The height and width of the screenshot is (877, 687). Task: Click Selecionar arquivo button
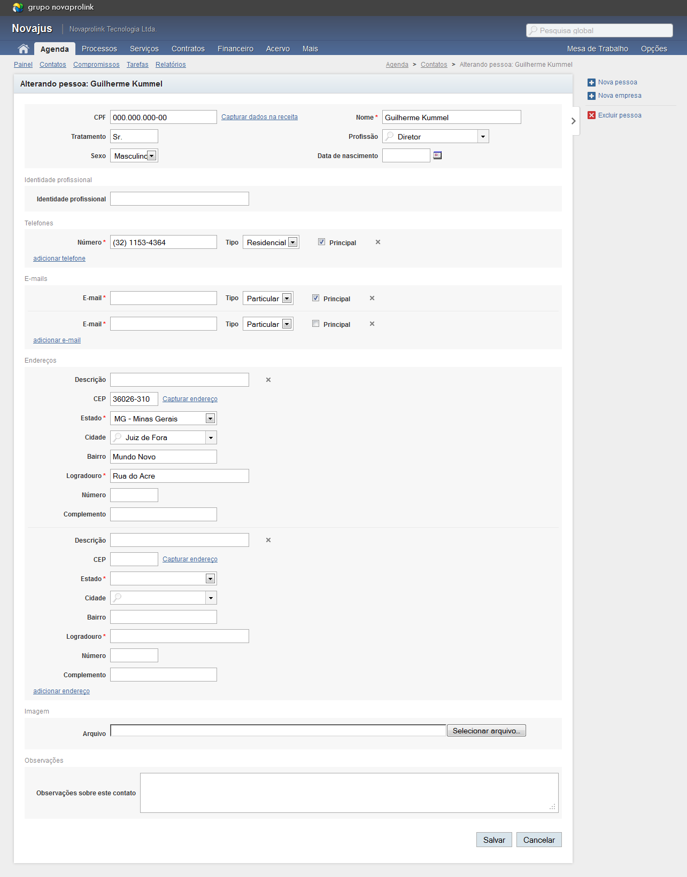point(487,731)
